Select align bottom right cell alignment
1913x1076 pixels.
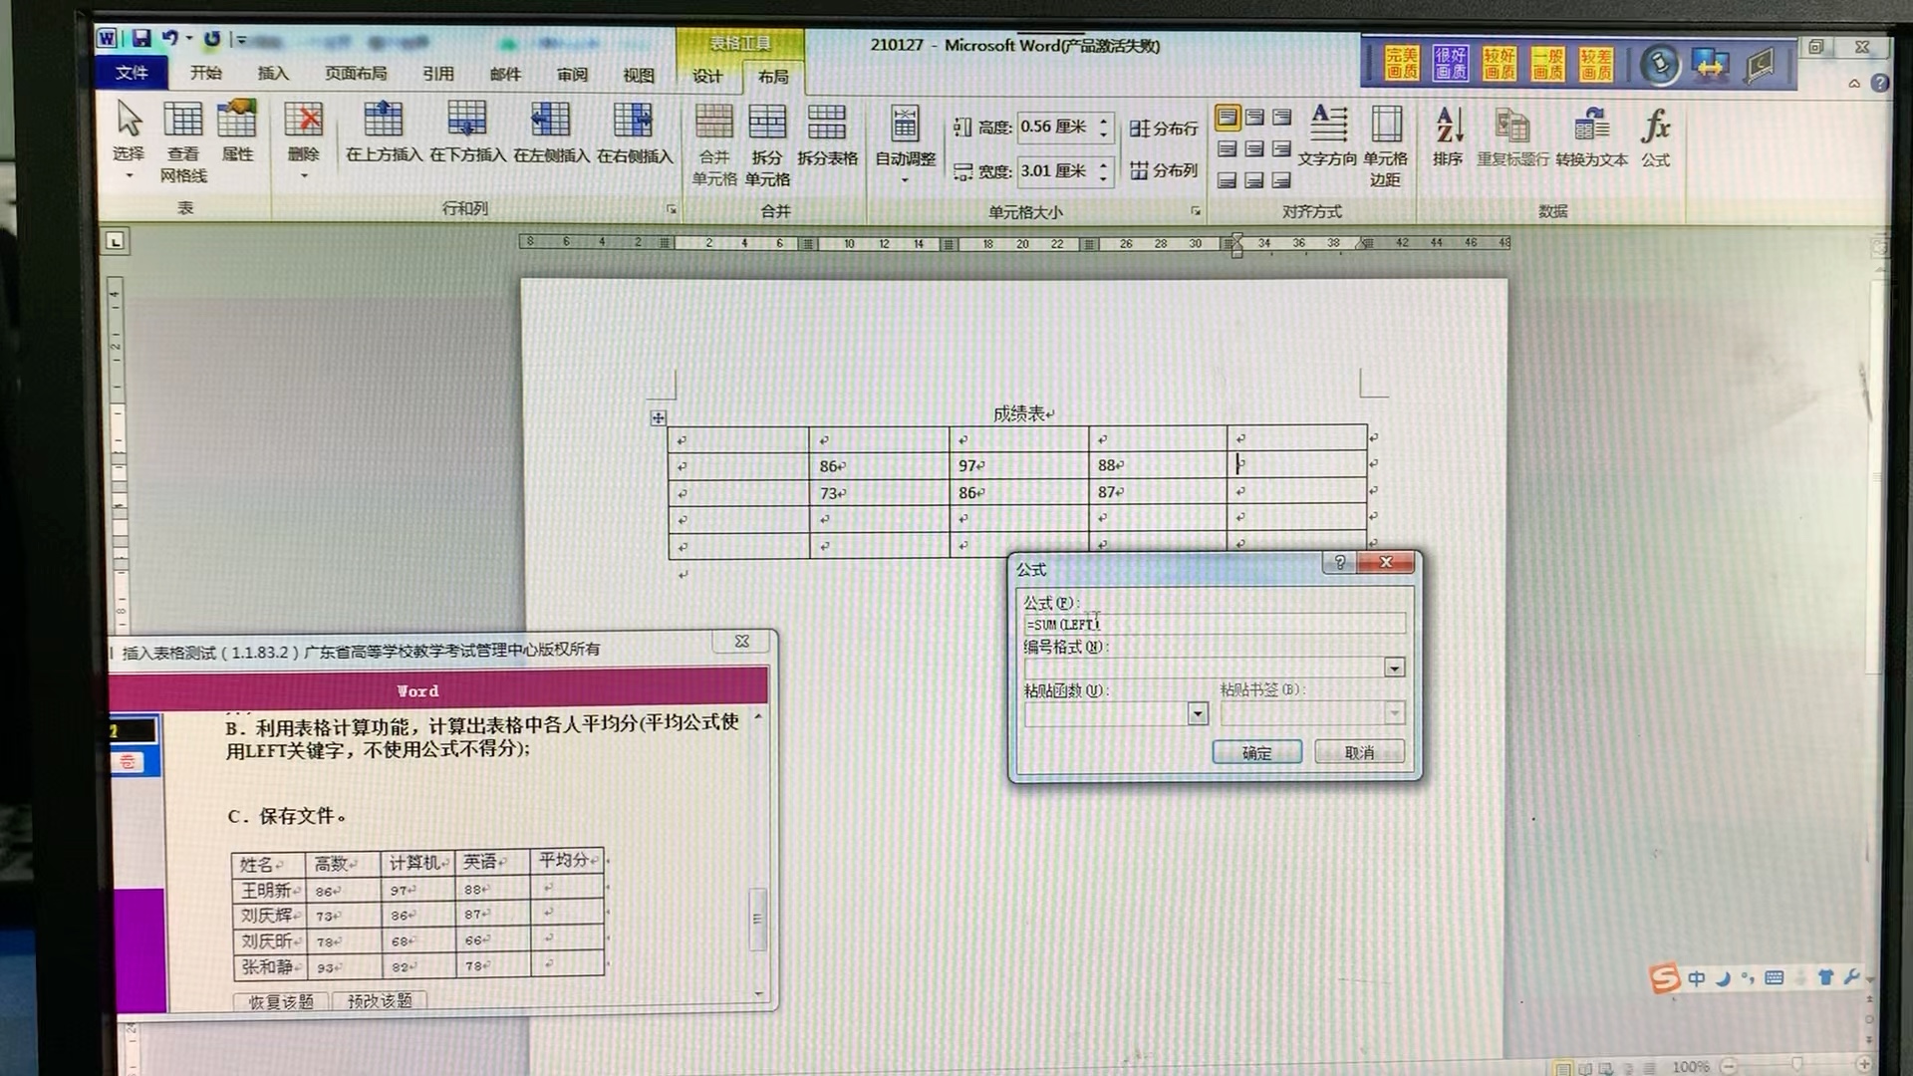point(1281,180)
